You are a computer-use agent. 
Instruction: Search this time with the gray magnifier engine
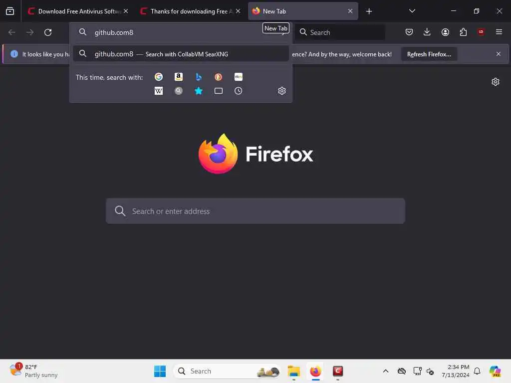[x=179, y=91]
